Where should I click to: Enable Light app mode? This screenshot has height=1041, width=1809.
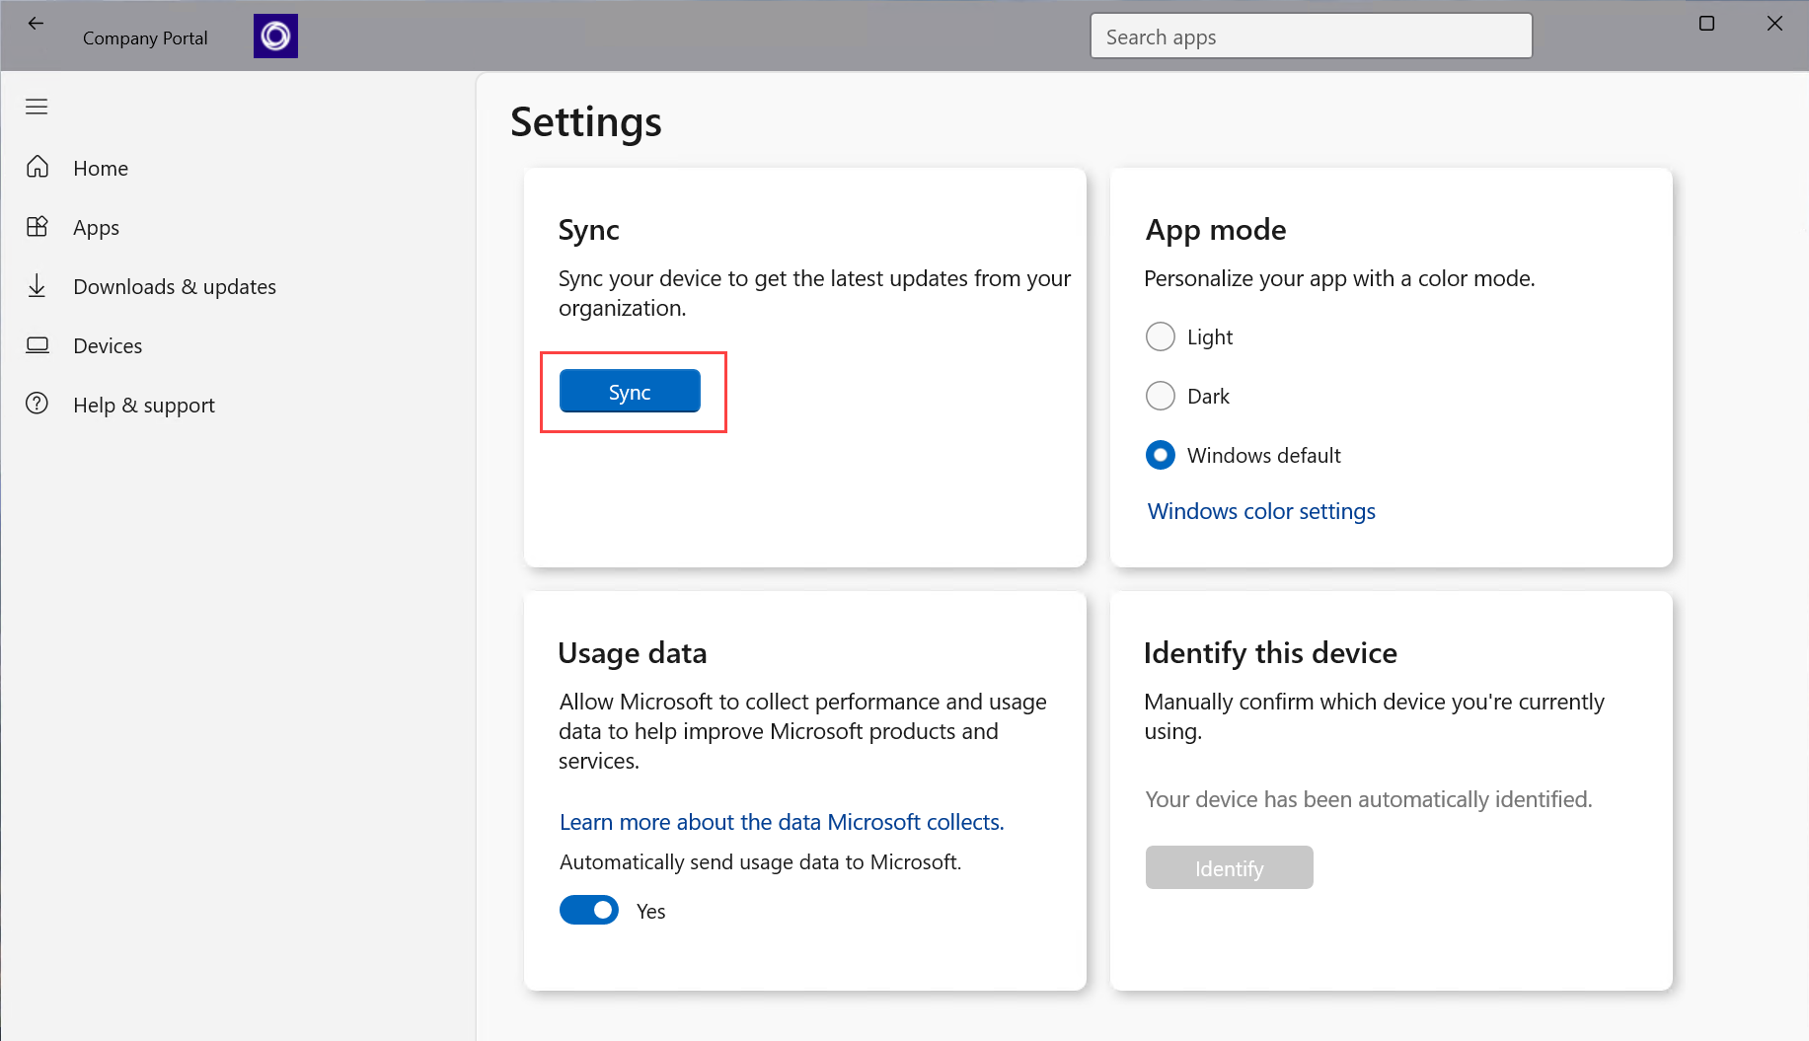1161,336
